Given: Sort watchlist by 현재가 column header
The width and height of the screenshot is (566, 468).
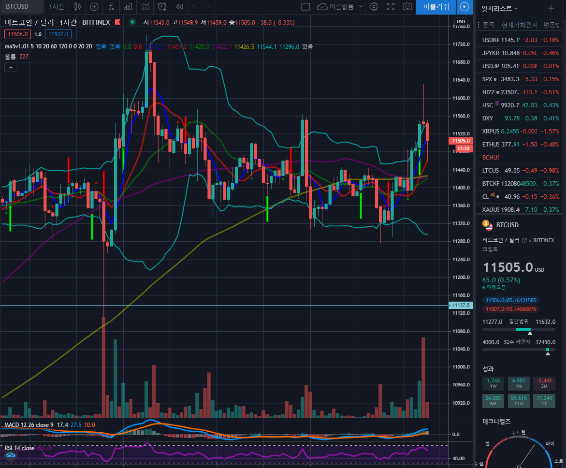Looking at the screenshot, I should coord(509,25).
